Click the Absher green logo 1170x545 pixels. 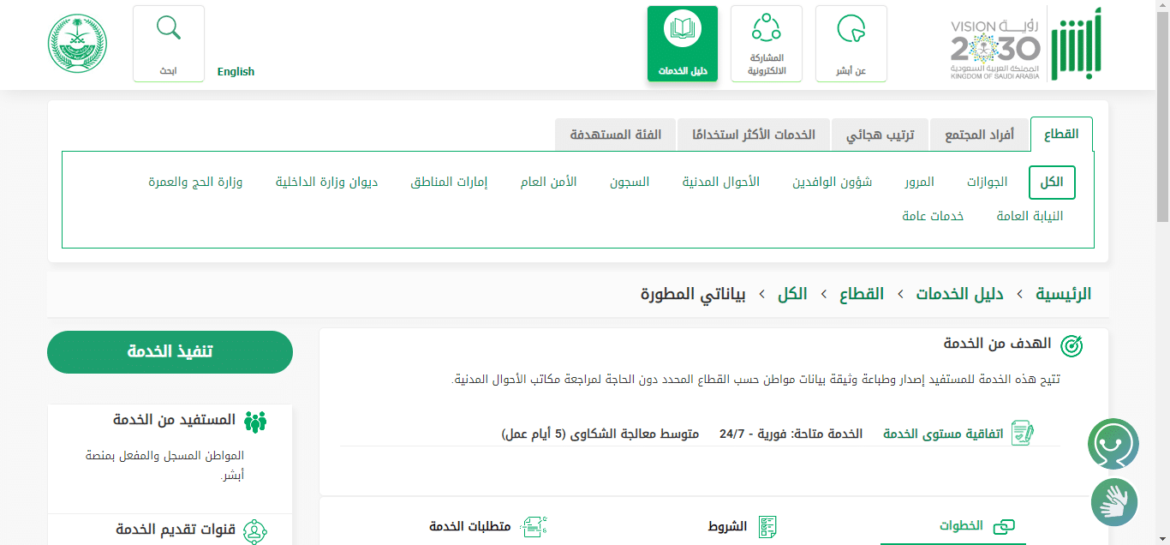[x=1077, y=44]
